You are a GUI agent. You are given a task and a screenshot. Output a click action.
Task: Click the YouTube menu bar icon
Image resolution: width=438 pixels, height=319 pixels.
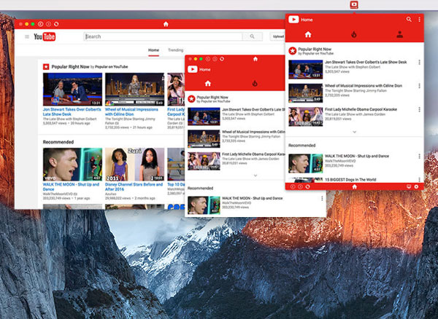pos(354,5)
